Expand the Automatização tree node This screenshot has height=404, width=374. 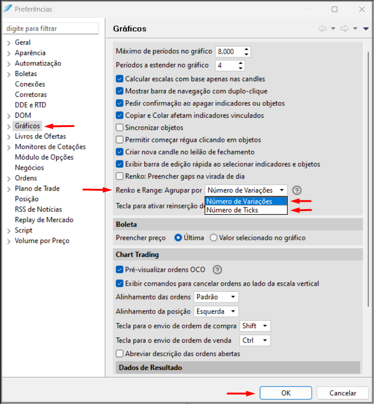(x=9, y=64)
